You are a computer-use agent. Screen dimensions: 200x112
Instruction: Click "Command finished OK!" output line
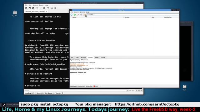(x=78, y=72)
